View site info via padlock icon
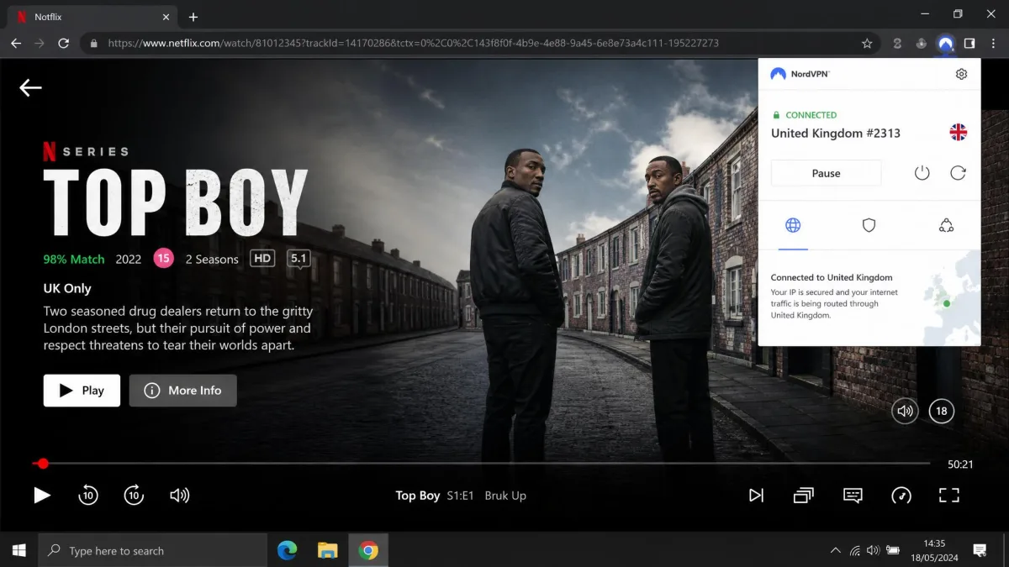 tap(94, 43)
